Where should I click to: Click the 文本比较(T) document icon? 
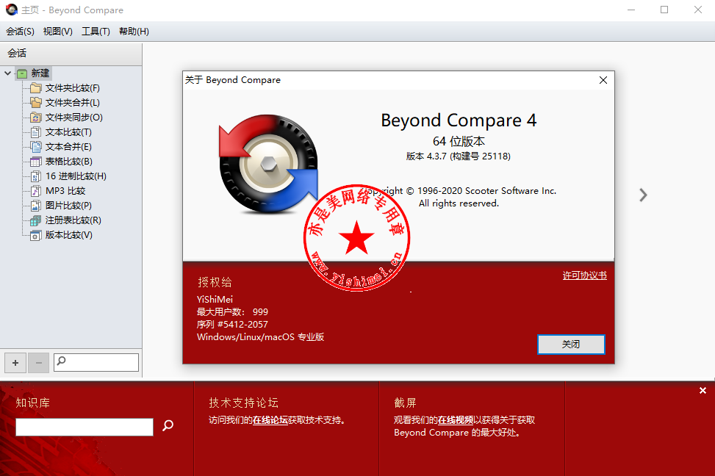pyautogui.click(x=35, y=132)
